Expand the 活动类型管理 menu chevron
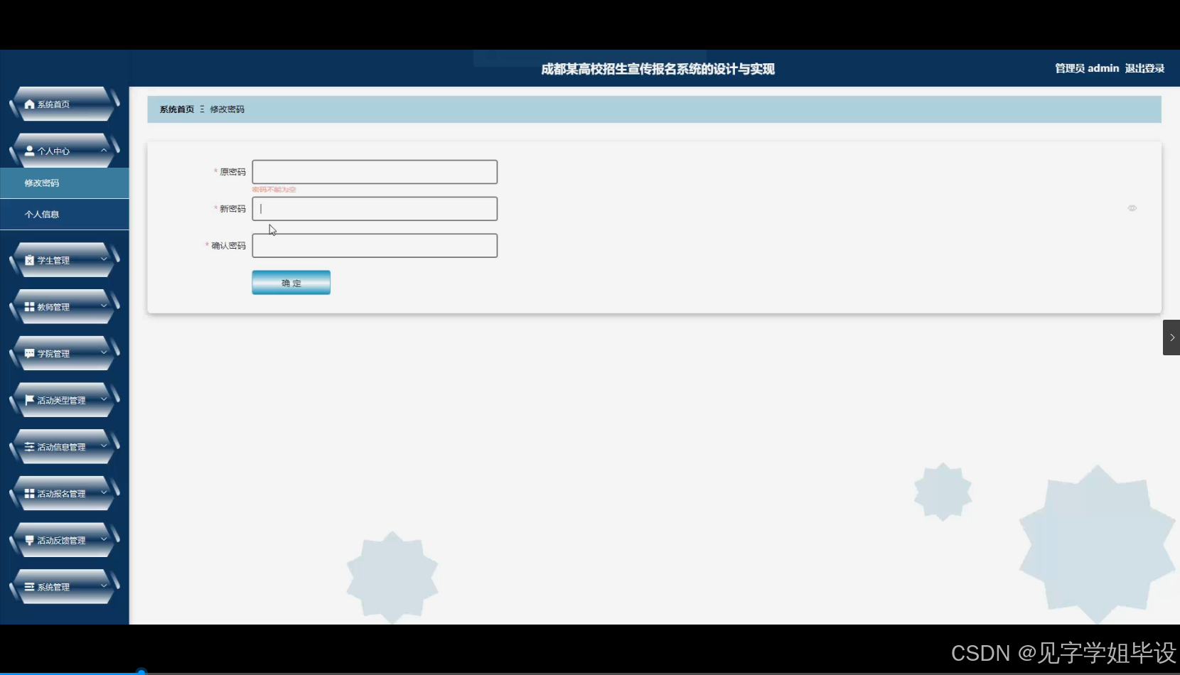The width and height of the screenshot is (1180, 675). pyautogui.click(x=104, y=399)
